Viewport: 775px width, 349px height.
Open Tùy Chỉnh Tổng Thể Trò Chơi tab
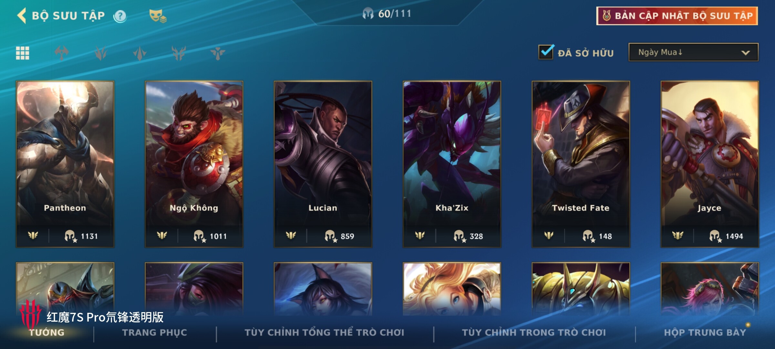324,333
